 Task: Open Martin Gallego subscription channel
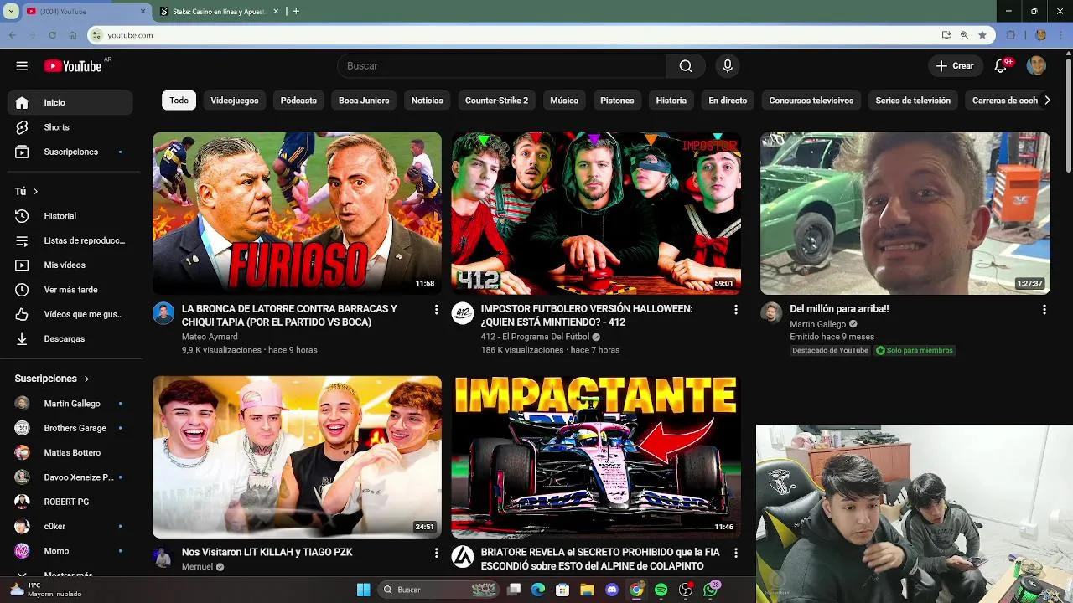coord(70,404)
